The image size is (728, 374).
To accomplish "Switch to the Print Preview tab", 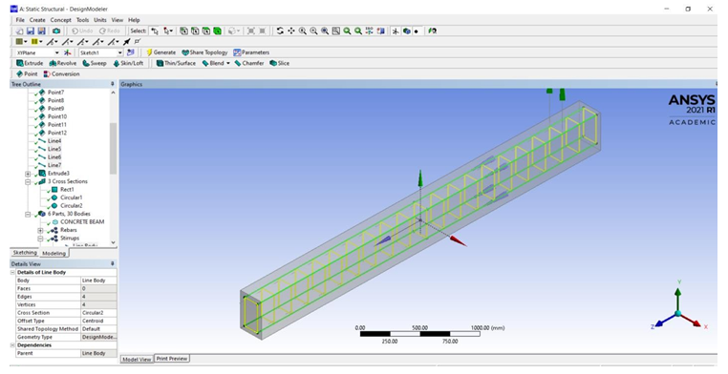I will [x=172, y=359].
